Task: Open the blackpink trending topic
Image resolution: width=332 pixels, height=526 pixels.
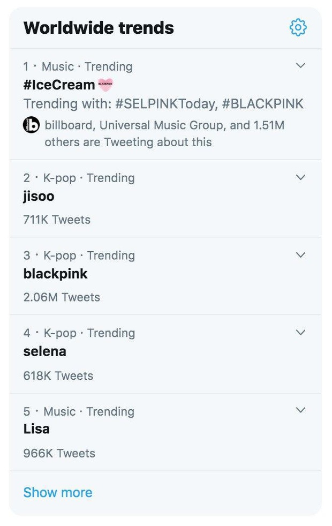Action: click(56, 274)
